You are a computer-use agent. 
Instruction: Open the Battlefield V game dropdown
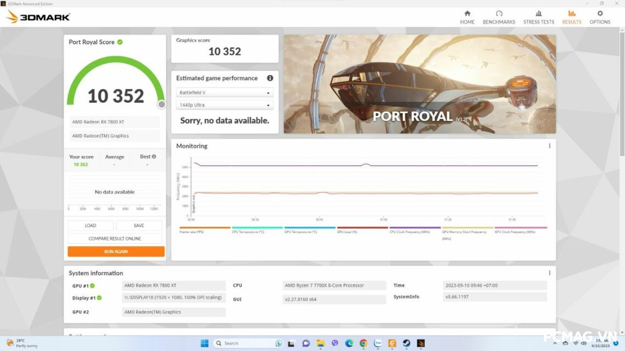click(x=224, y=93)
